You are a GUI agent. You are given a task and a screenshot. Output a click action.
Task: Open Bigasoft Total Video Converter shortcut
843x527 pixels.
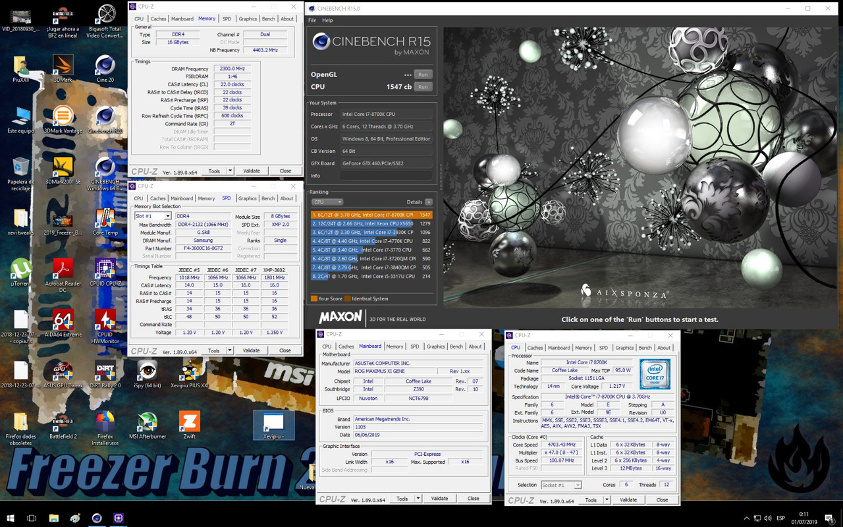105,21
